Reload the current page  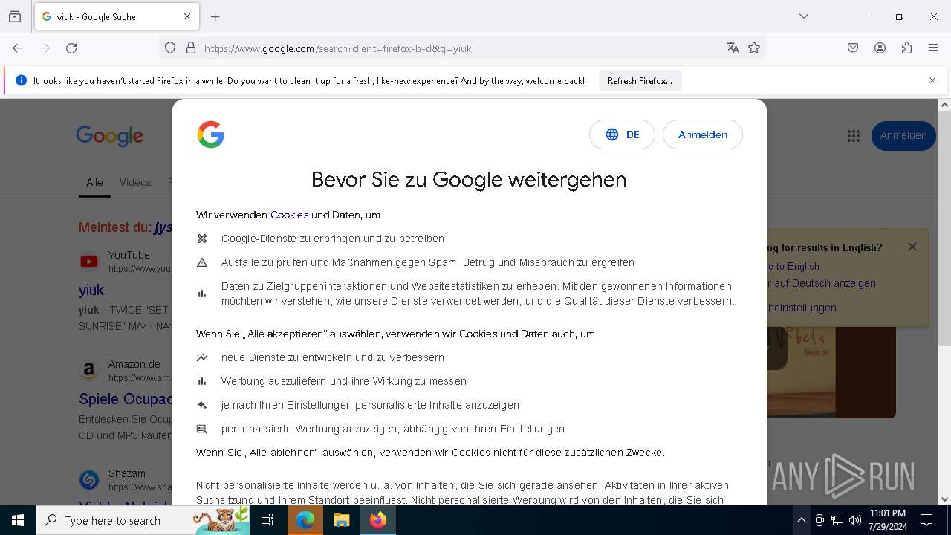[x=71, y=48]
